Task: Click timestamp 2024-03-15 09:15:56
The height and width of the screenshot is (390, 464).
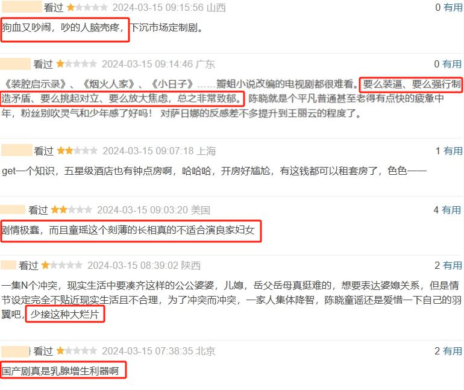Action: click(x=158, y=7)
